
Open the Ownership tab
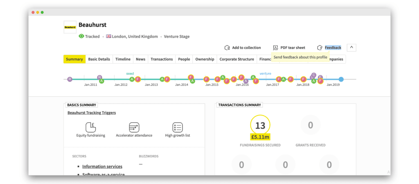[x=205, y=59]
